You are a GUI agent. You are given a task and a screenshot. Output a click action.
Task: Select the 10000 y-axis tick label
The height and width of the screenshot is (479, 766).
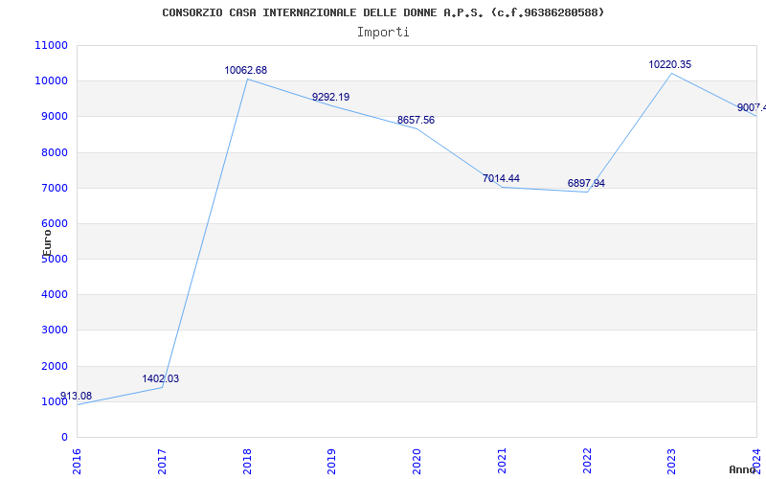[x=51, y=81]
